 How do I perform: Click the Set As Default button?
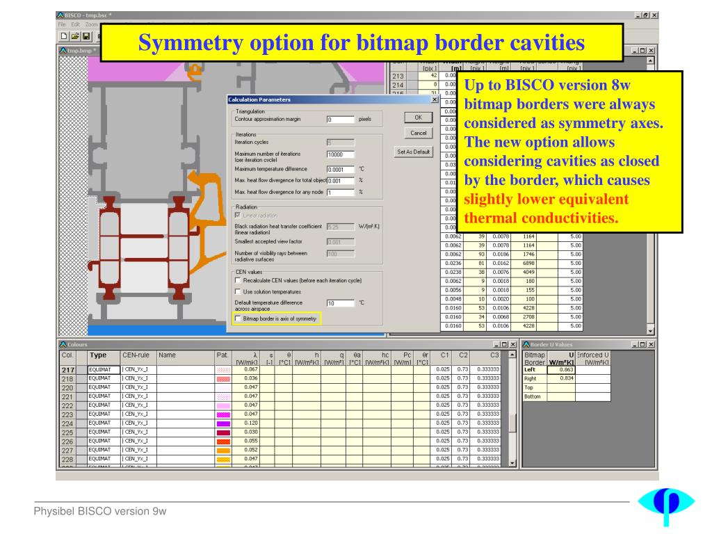point(413,152)
